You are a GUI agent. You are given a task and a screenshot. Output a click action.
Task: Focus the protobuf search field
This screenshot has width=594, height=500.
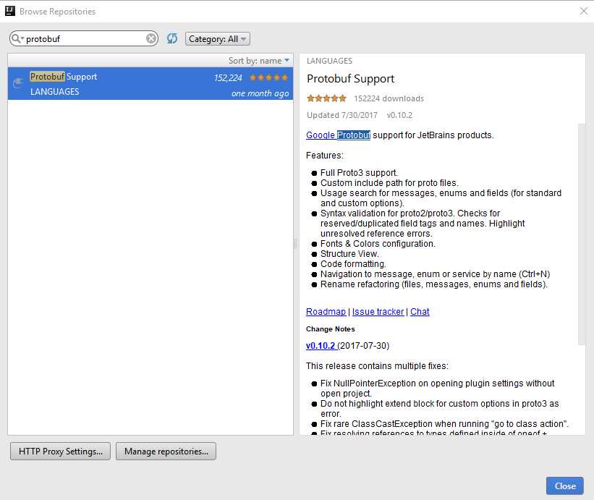tap(84, 38)
